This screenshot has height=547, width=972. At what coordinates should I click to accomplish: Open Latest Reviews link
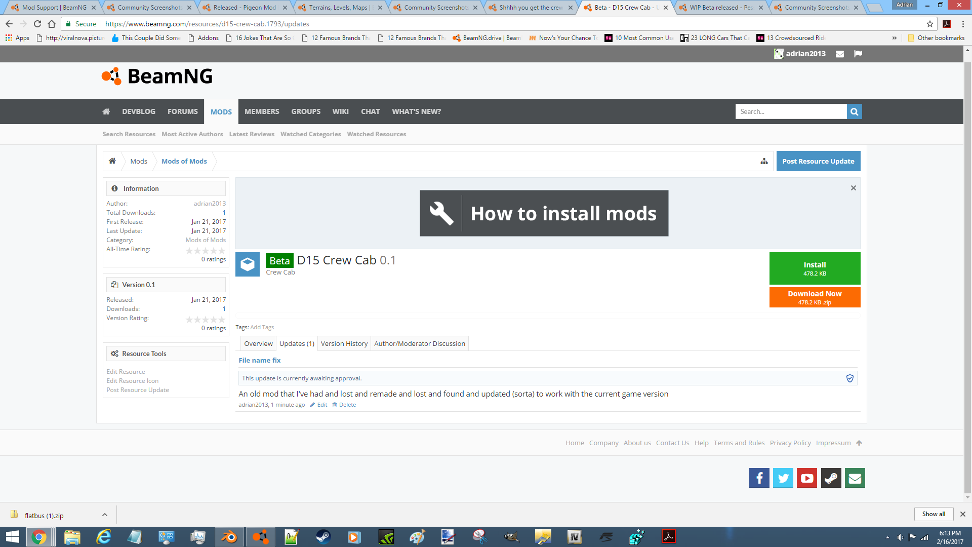[252, 134]
